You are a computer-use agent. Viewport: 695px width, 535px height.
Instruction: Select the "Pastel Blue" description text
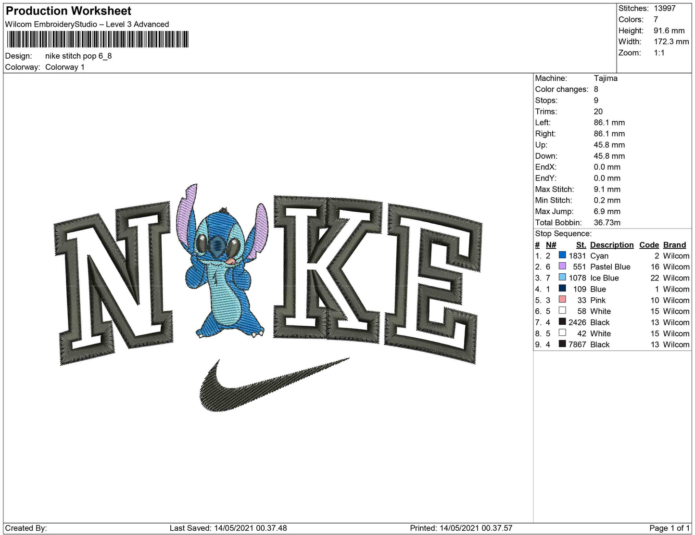tap(610, 267)
